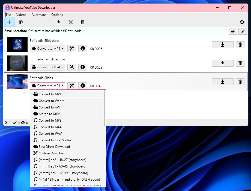Select Convert to WebM option

67,101
